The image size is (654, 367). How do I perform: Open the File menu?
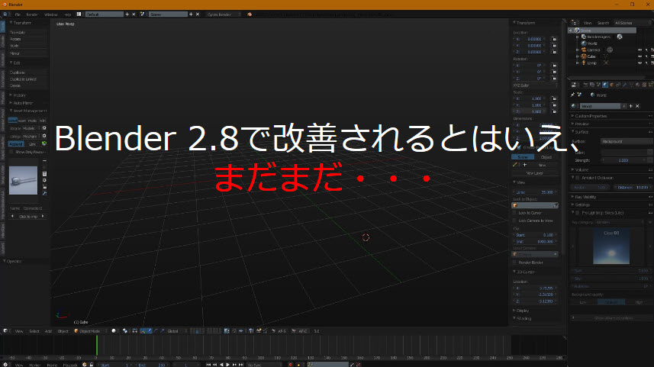[x=18, y=14]
